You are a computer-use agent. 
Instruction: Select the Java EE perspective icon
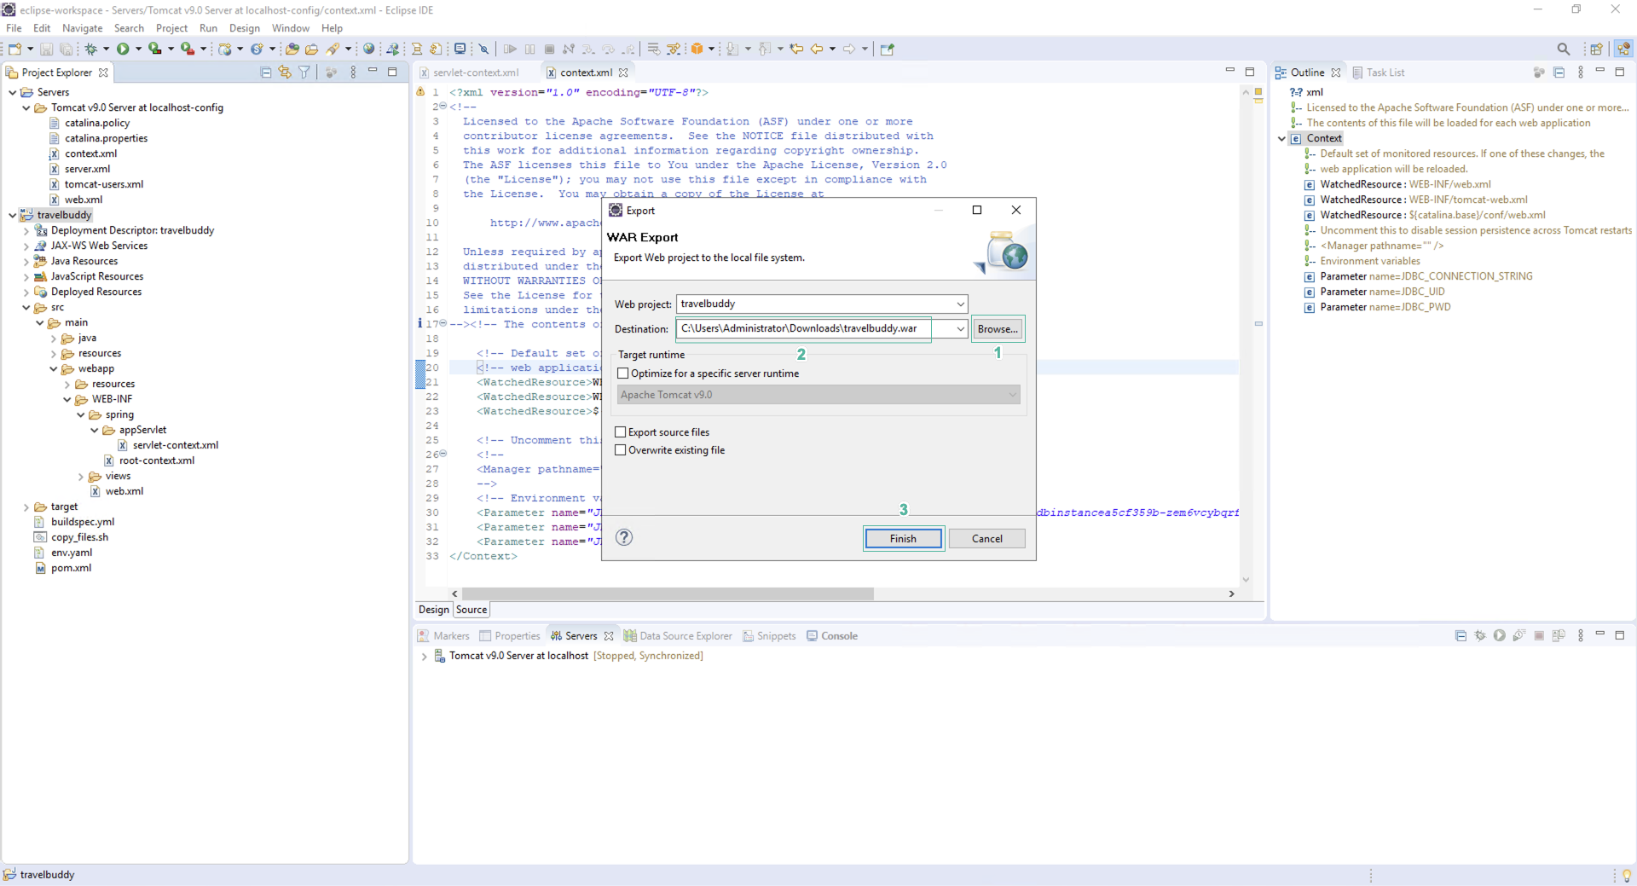pos(1623,49)
